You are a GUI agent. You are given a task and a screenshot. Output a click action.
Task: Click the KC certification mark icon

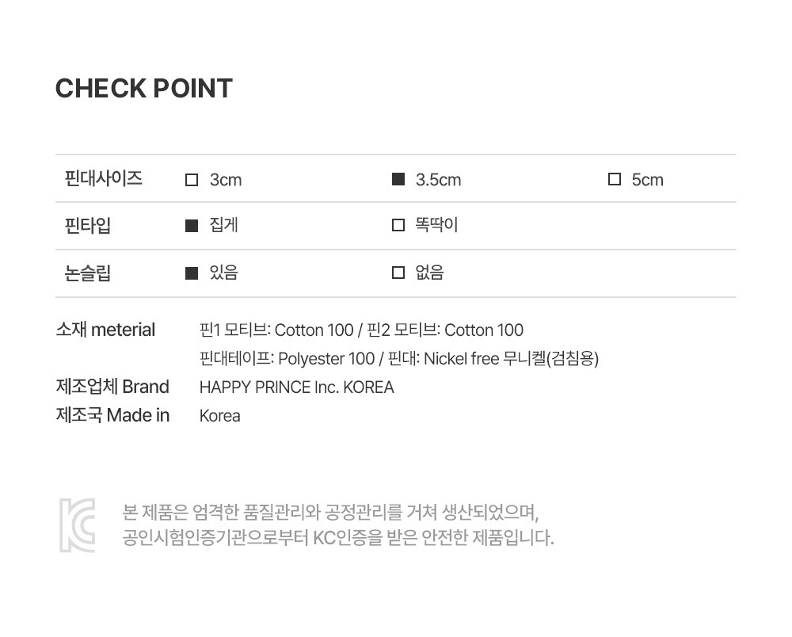77,524
